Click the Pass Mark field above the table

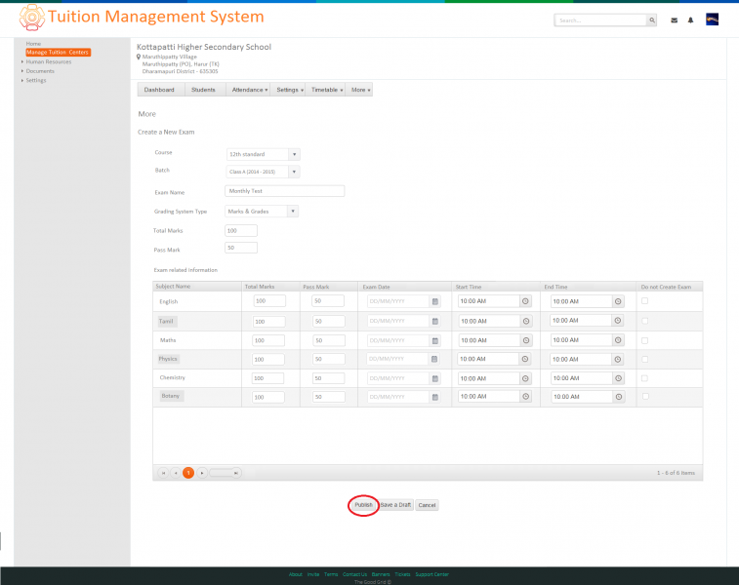coord(241,248)
